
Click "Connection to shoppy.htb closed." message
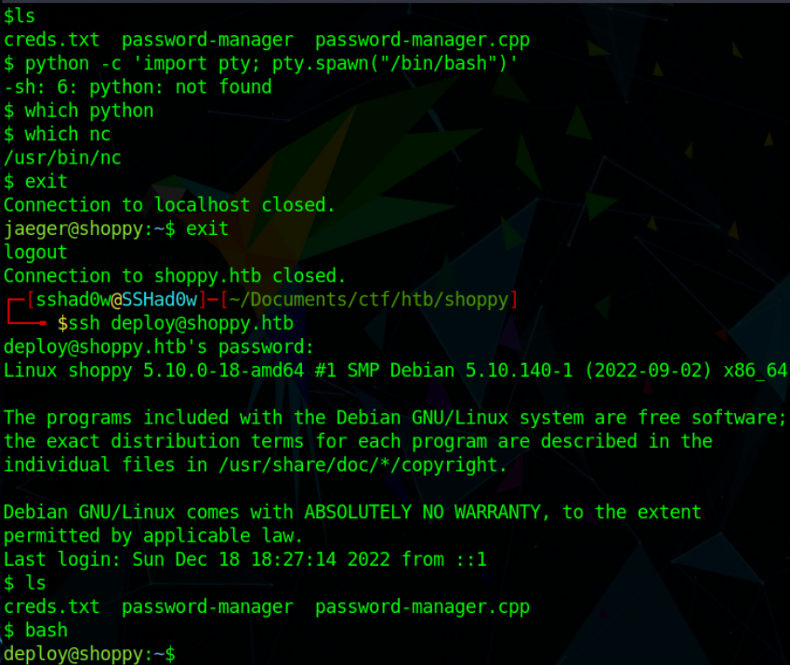(175, 276)
